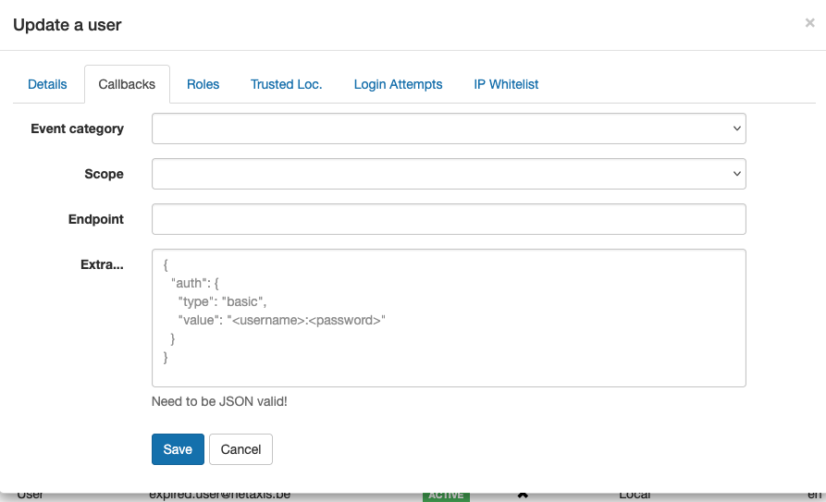
Task: Click the Event category label
Action: 77,129
